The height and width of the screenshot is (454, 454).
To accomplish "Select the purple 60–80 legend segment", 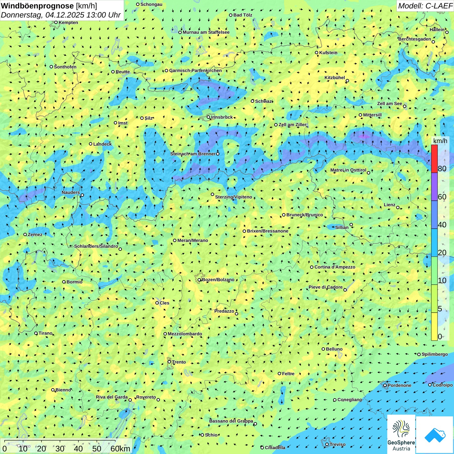I will [x=434, y=187].
